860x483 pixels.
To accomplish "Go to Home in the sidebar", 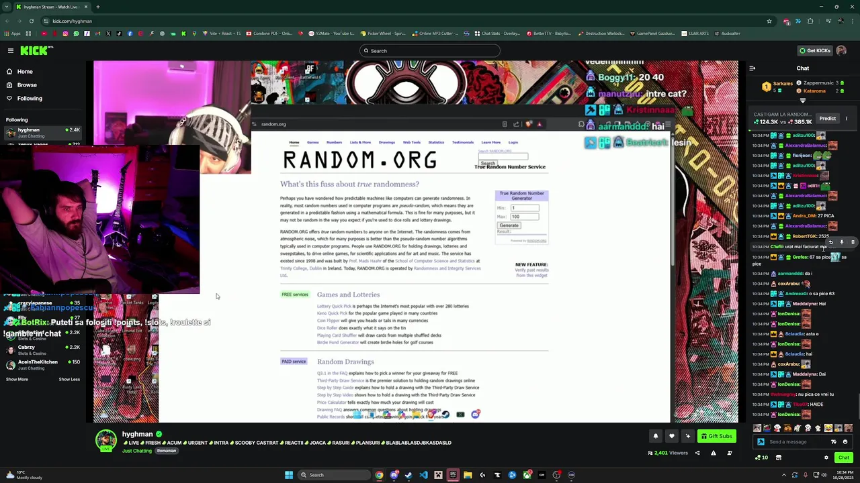I will 25,71.
